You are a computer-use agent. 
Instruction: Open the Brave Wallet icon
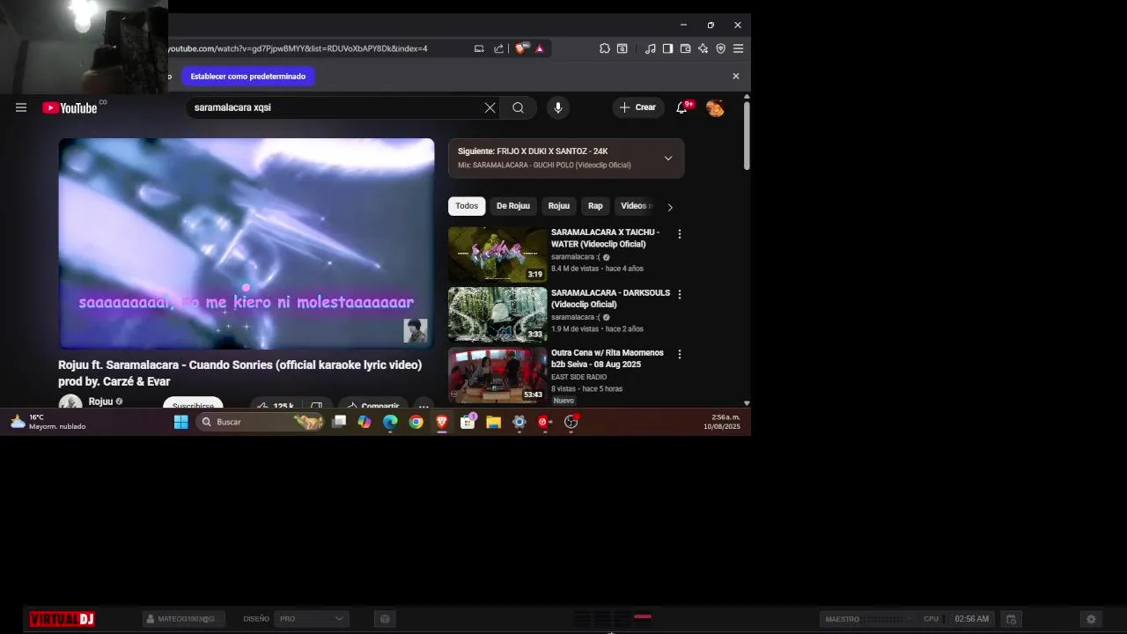685,48
